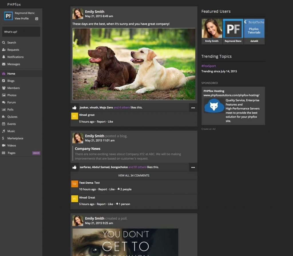This screenshot has width=293, height=256.
Task: Check Messages via its sidebar icon
Action: click(4, 64)
